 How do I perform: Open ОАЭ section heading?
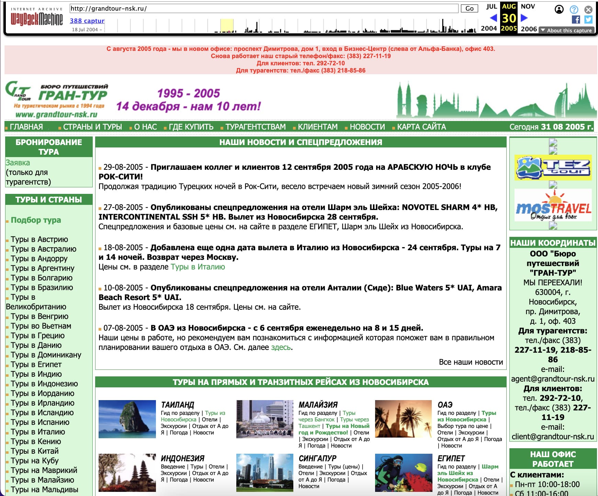[x=445, y=405]
